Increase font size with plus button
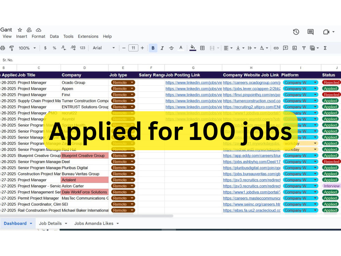 coord(142,48)
